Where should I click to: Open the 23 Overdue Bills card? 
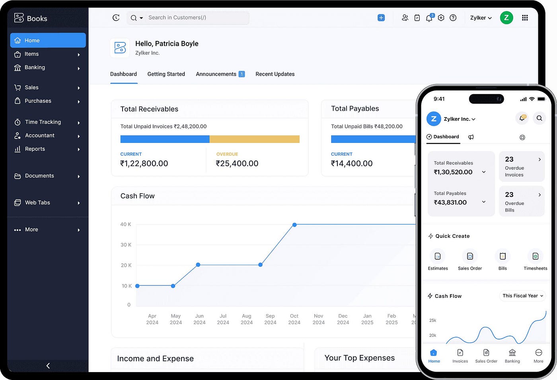(522, 202)
